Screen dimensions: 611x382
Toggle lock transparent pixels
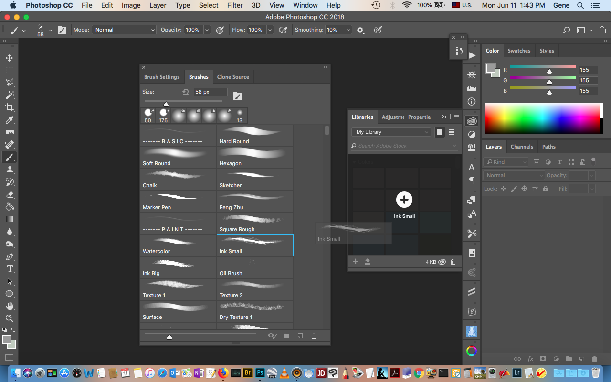point(503,189)
